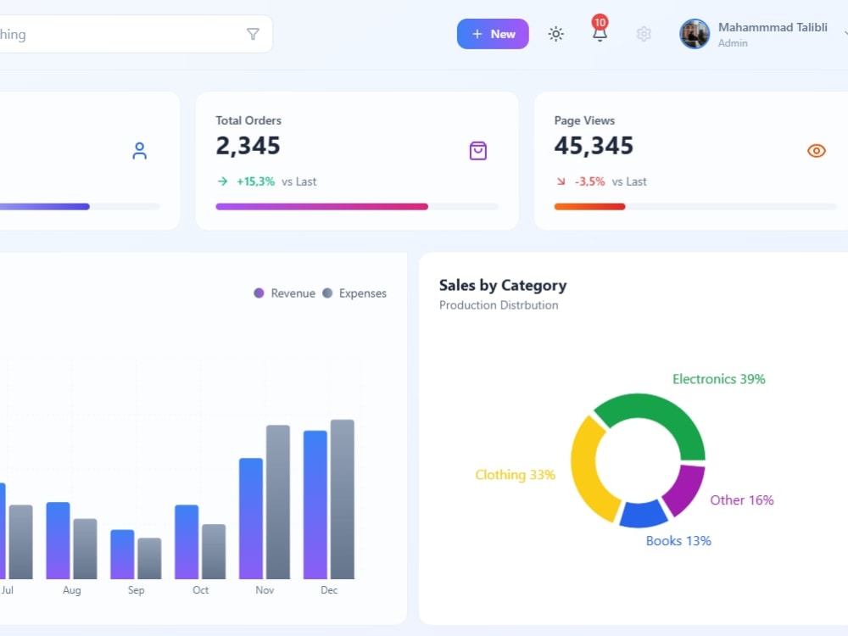This screenshot has width=848, height=636.
Task: Toggle the Expenses legend item
Action: tap(354, 293)
